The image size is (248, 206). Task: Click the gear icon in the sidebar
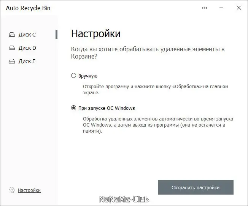tap(12, 190)
